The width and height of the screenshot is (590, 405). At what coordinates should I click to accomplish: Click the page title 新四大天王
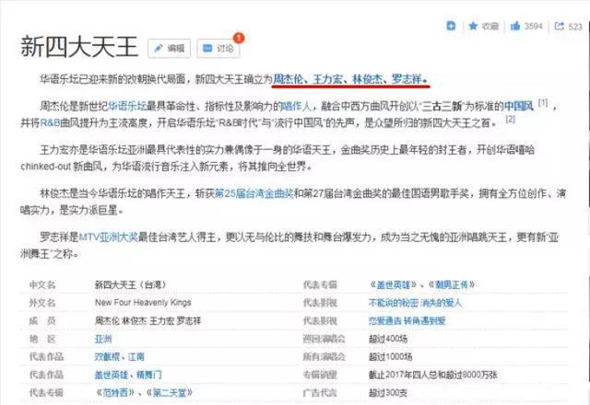click(79, 47)
